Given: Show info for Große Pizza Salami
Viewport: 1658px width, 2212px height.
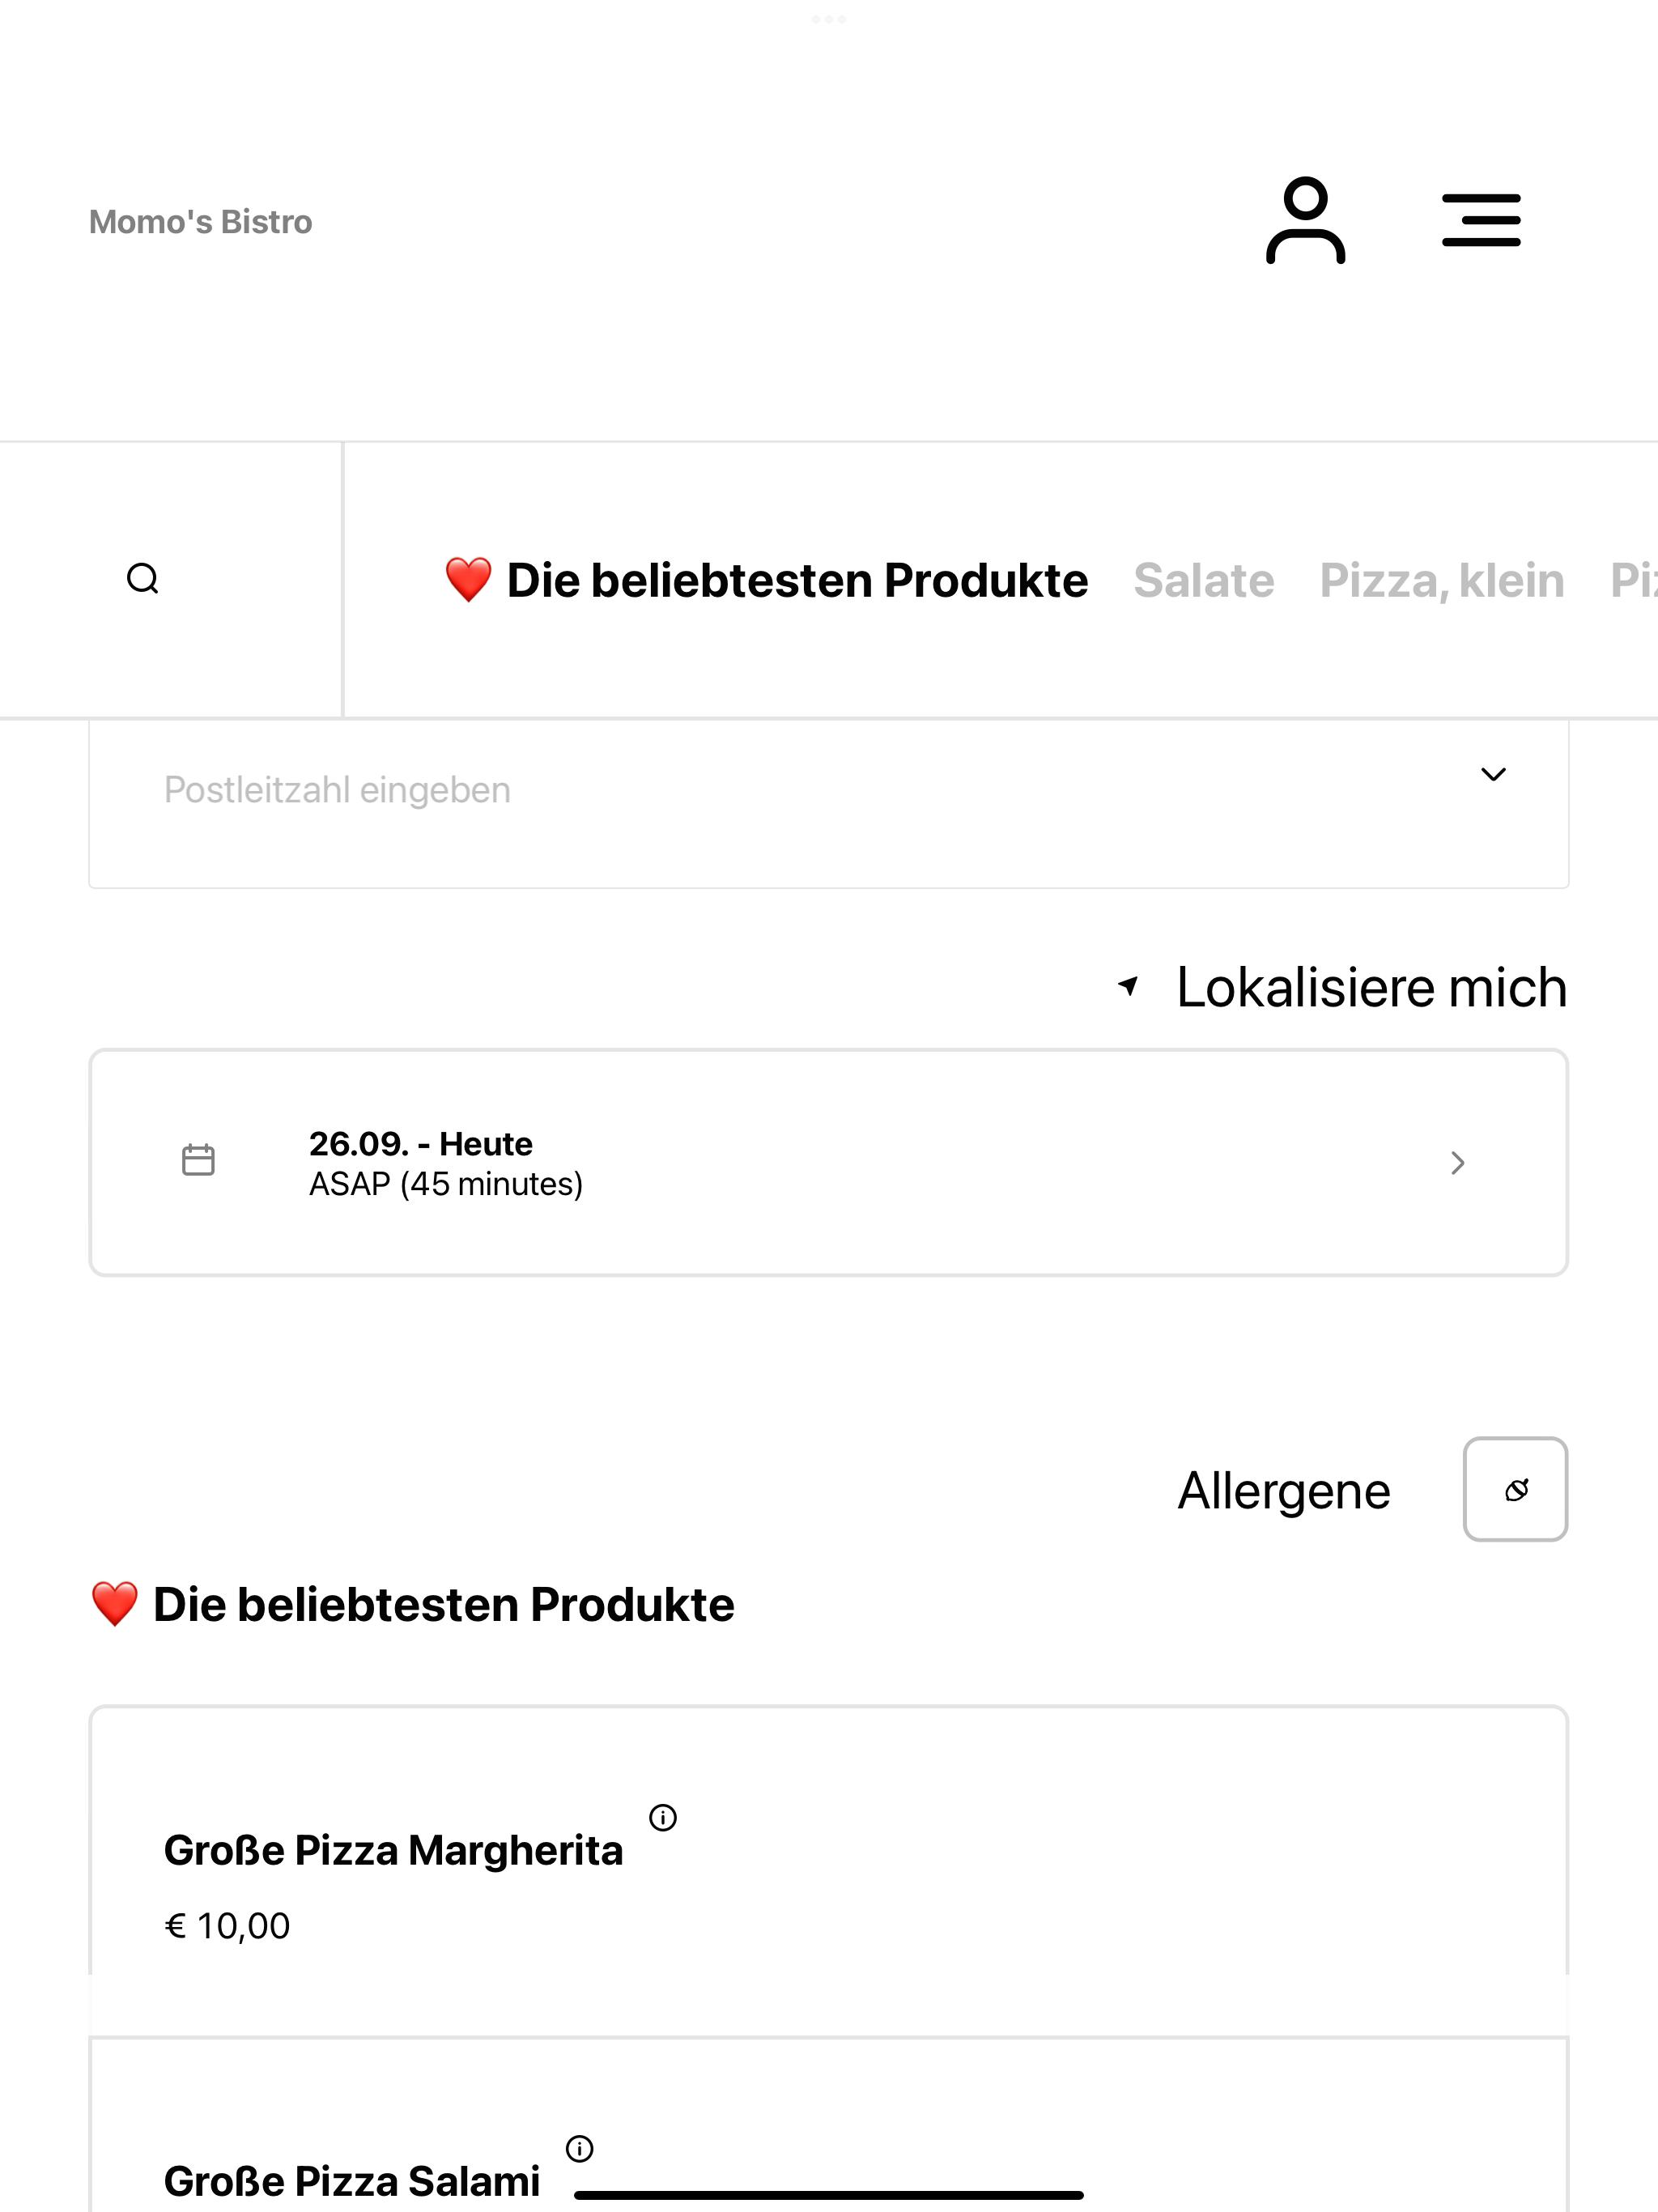Looking at the screenshot, I should tap(580, 2148).
